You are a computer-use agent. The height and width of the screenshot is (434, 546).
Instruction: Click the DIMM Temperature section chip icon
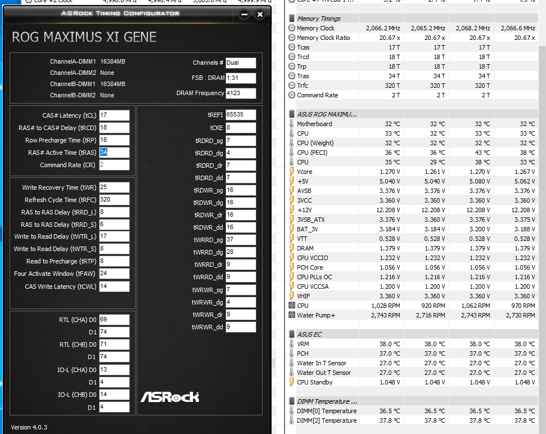tap(292, 401)
